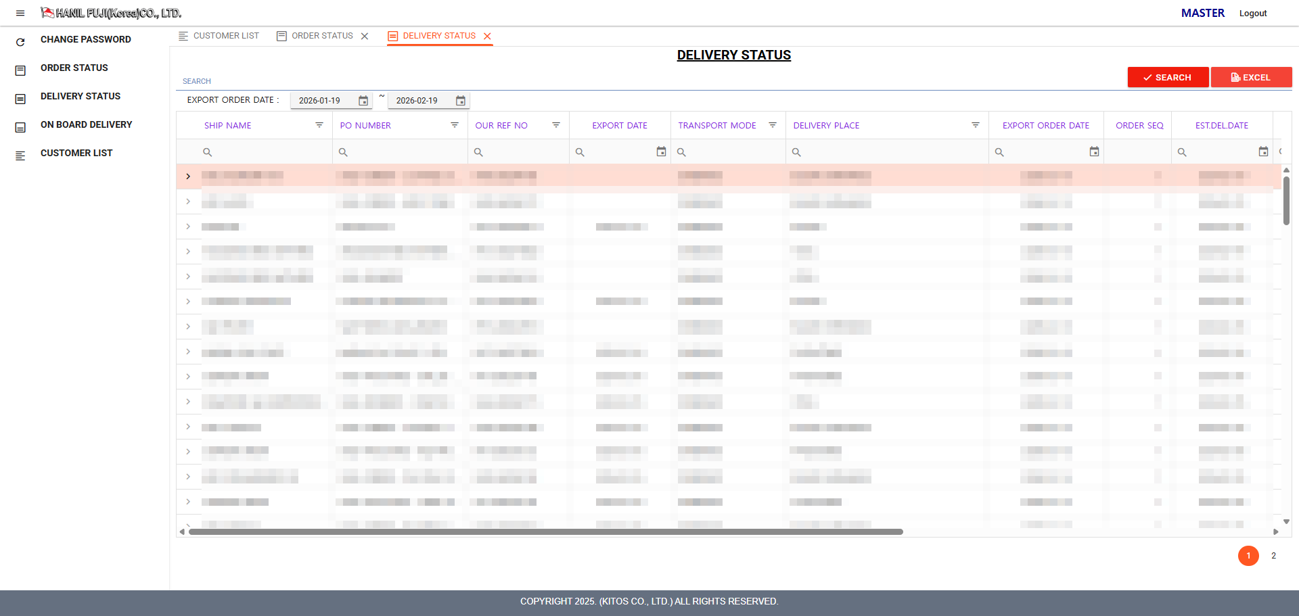The image size is (1299, 616).
Task: Open calendar for end export order date
Action: click(x=461, y=101)
